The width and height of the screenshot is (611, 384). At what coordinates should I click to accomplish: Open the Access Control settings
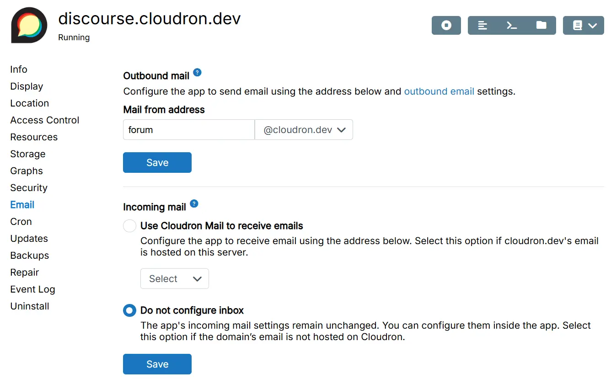(x=44, y=120)
